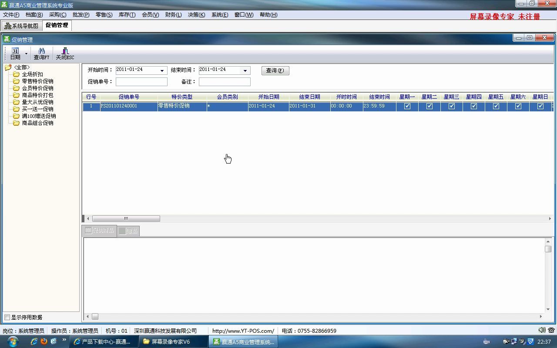Switch to the 促销管理 tab
The width and height of the screenshot is (557, 348).
click(57, 25)
